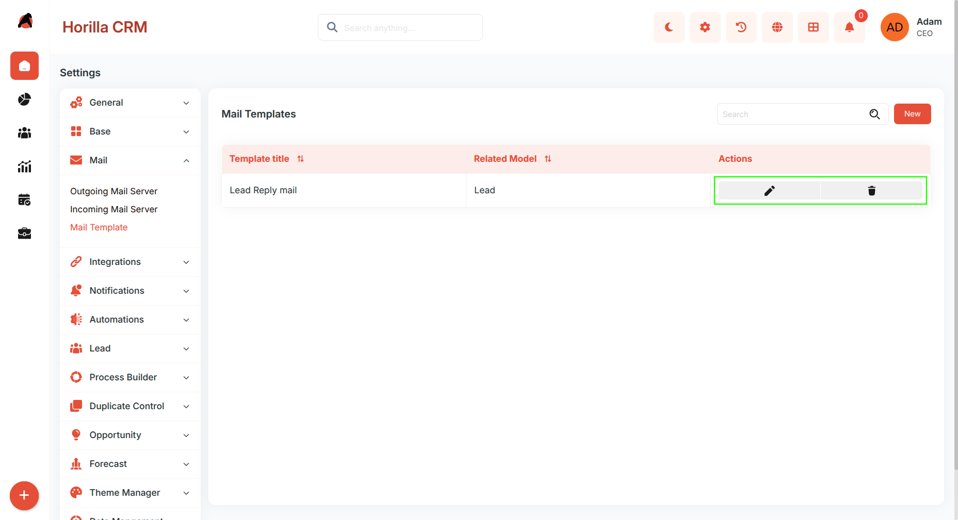Open the grid layout icon in header

[x=813, y=27]
